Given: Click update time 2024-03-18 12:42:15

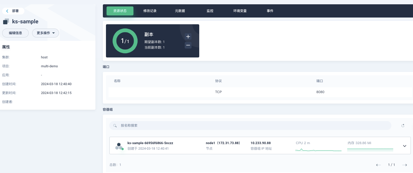Looking at the screenshot, I should point(56,93).
